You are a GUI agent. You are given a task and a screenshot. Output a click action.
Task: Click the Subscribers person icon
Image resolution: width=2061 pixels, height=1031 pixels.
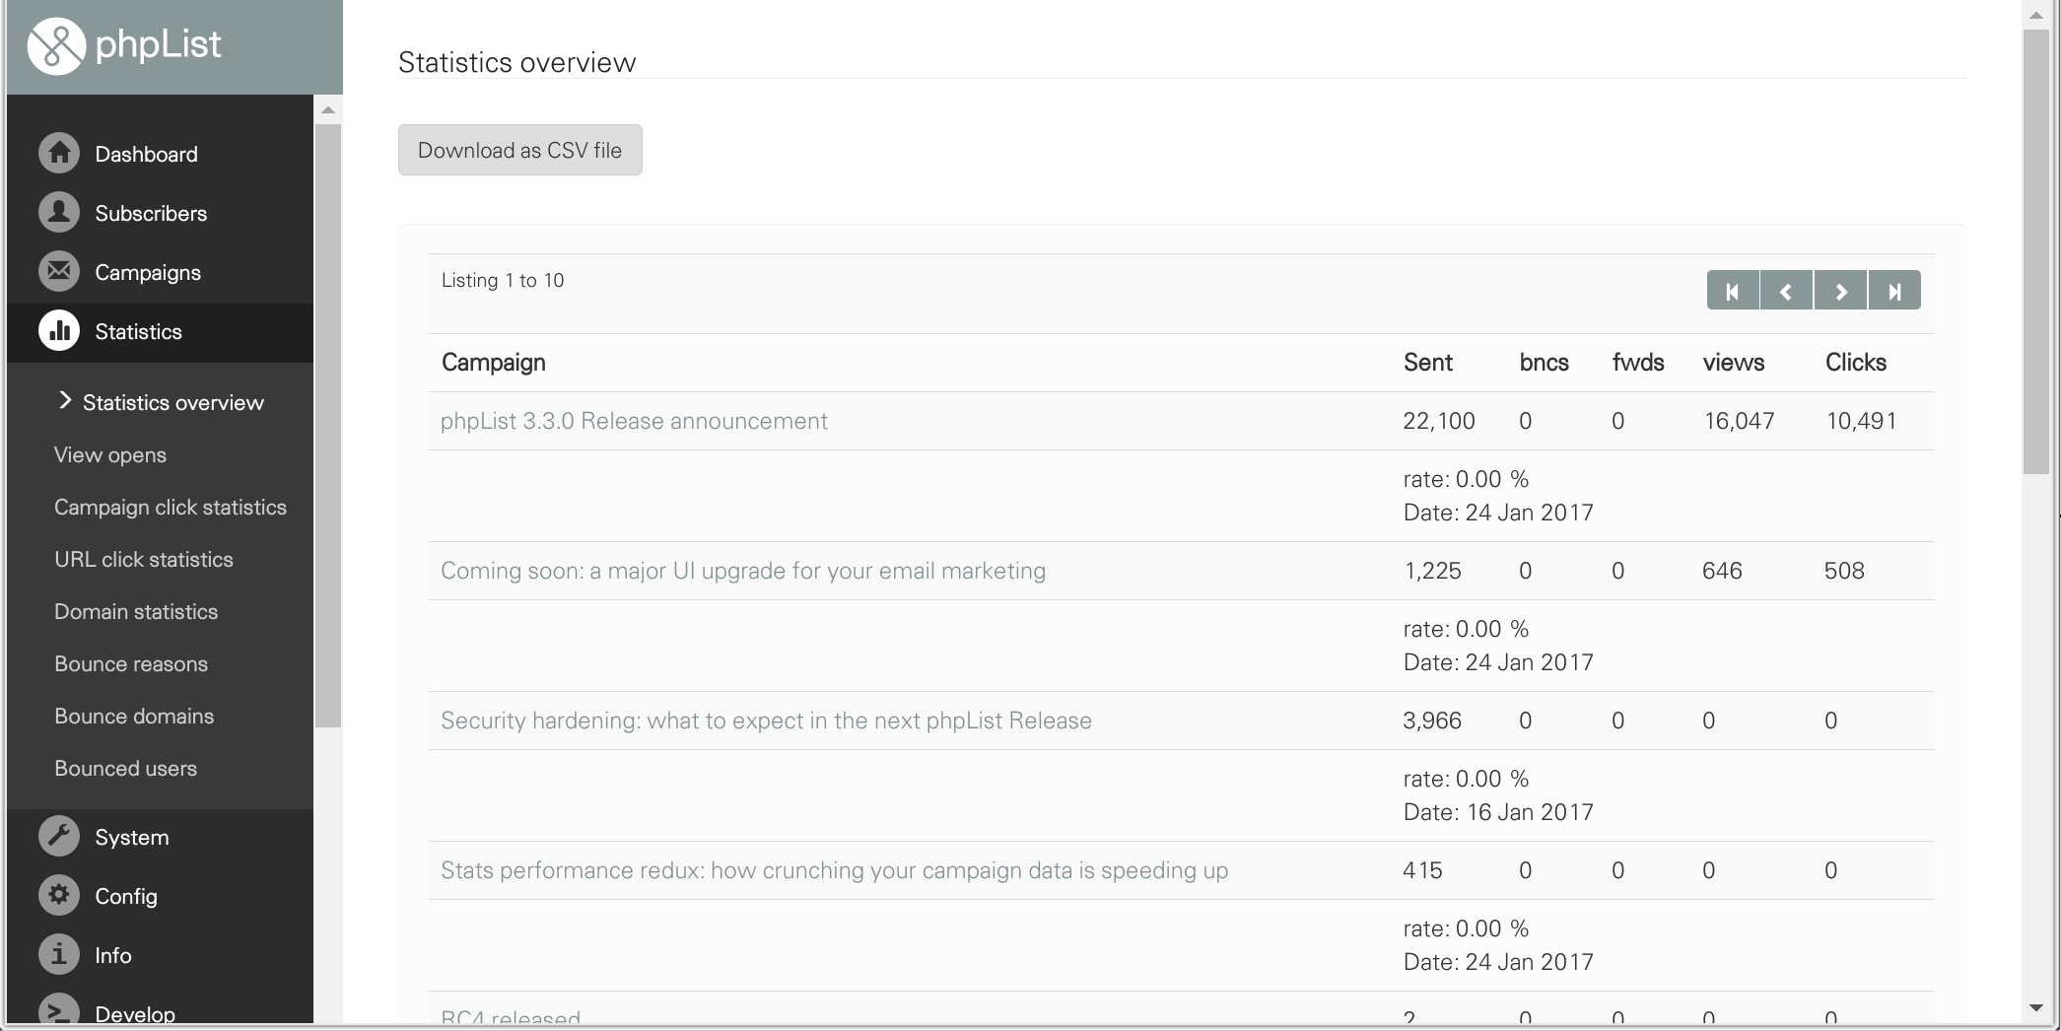tap(59, 213)
